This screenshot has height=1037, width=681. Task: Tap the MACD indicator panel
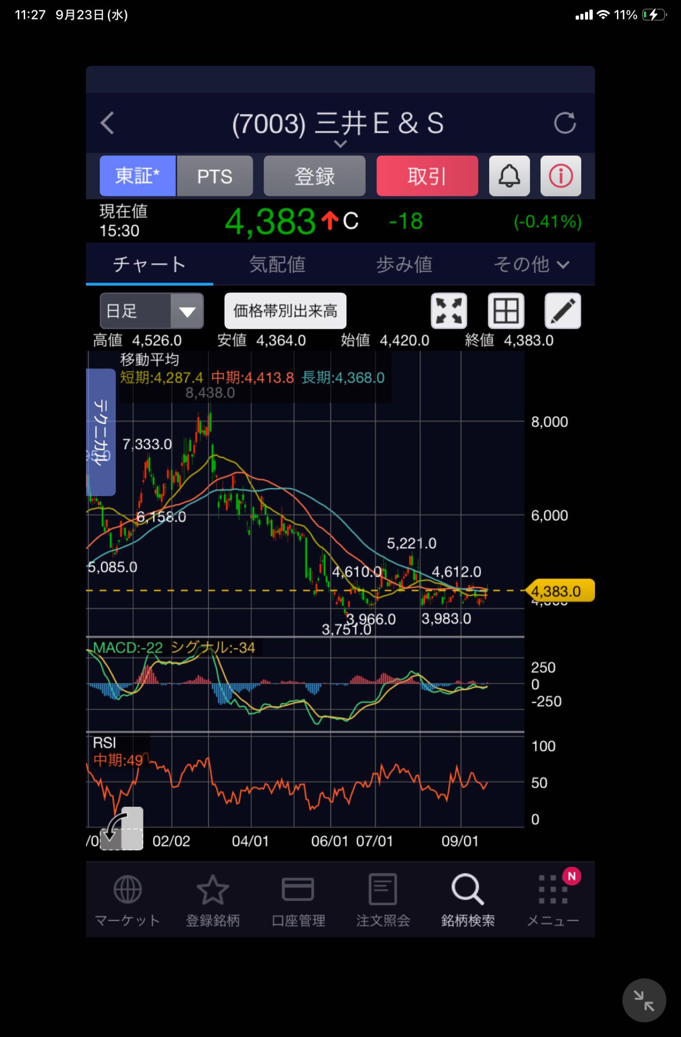pos(305,684)
